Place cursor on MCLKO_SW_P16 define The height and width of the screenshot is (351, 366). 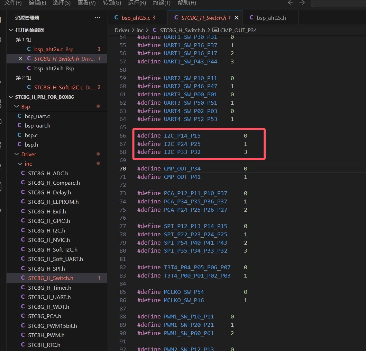coord(184,300)
